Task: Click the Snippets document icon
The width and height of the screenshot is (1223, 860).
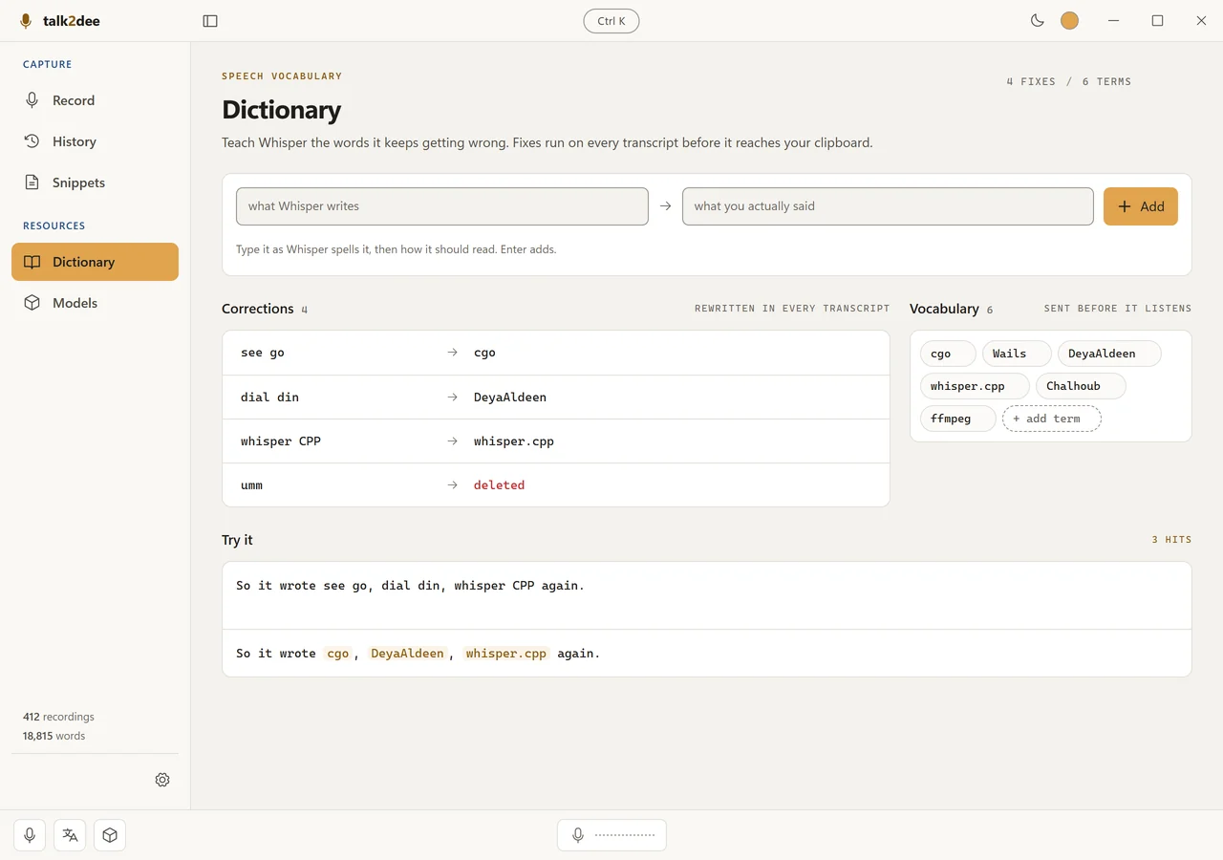Action: click(x=32, y=183)
